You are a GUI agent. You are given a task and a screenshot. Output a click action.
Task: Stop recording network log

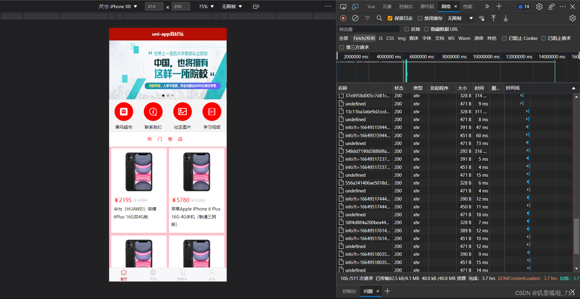tap(343, 18)
